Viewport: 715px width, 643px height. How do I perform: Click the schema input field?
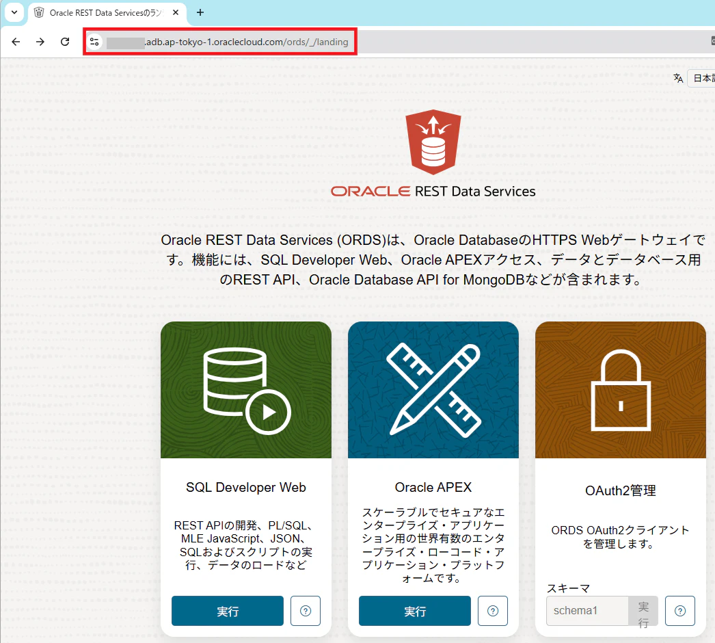point(587,611)
